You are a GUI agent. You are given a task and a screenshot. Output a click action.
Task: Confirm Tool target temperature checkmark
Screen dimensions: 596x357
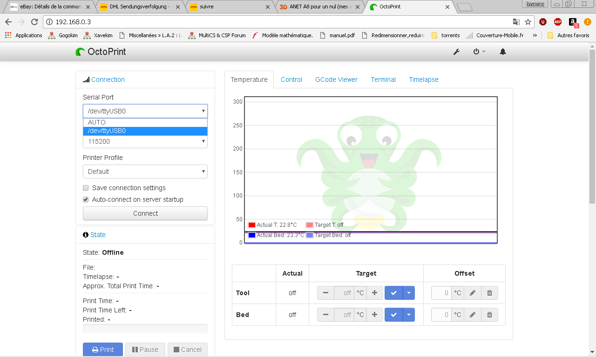(393, 293)
